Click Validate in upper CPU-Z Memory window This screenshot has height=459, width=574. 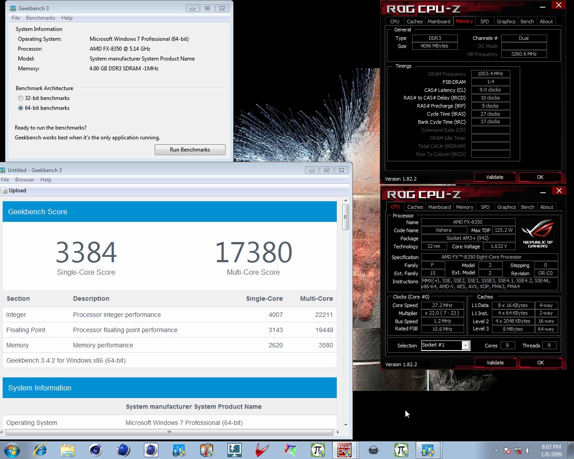click(x=495, y=177)
